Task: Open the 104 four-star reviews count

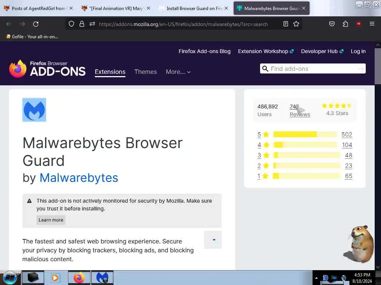Action: tap(347, 145)
